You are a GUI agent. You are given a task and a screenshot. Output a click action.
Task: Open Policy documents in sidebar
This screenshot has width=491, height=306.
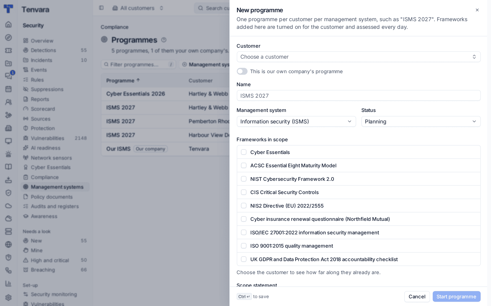click(x=52, y=197)
